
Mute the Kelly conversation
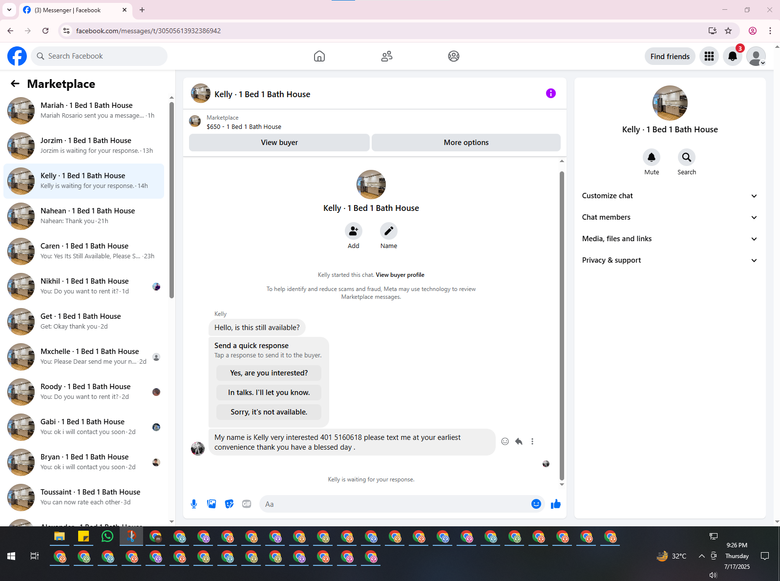pos(652,157)
